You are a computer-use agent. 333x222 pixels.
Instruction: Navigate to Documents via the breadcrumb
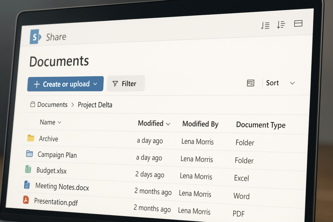click(x=53, y=105)
